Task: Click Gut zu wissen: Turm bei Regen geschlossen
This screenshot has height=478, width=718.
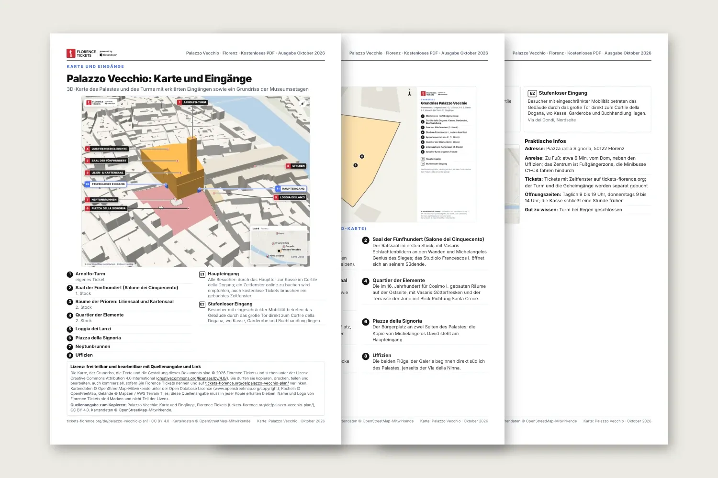Action: pos(573,210)
